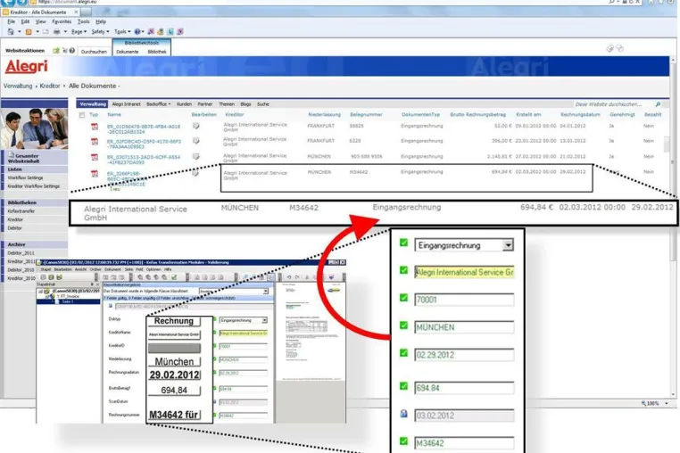Viewport: 680px width, 453px height.
Task: Switch to the Bibliothek ribbon tab
Action: tap(157, 52)
